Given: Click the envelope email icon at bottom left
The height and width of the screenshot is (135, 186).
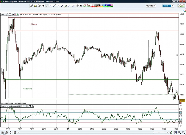Looking at the screenshot, I should pos(2,132).
